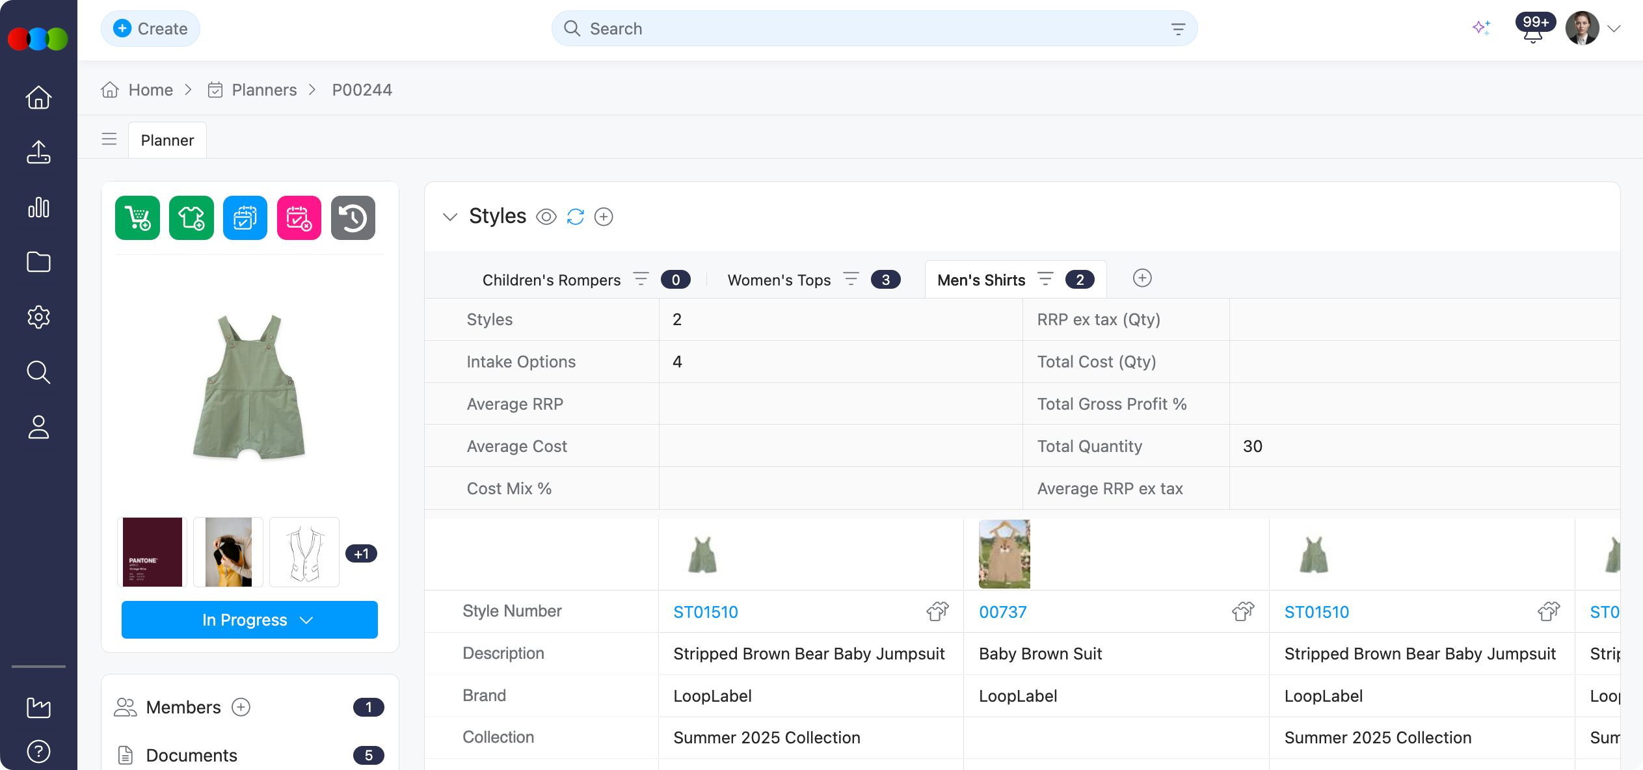Open the In Progress status dropdown
Viewport: 1643px width, 770px height.
point(249,620)
